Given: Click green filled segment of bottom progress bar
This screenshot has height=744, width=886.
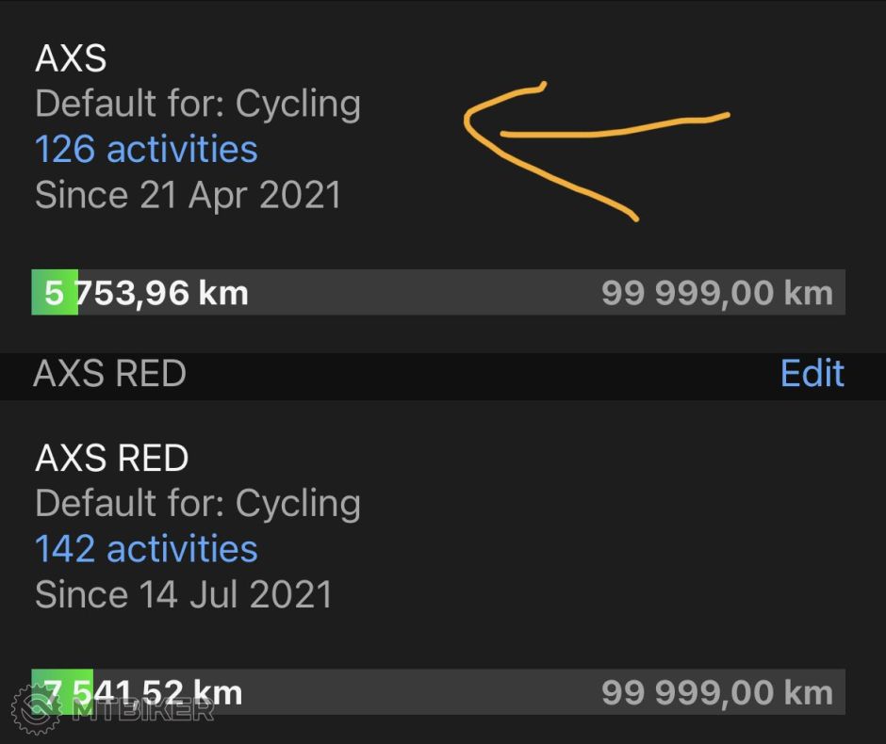Looking at the screenshot, I should pos(62,683).
